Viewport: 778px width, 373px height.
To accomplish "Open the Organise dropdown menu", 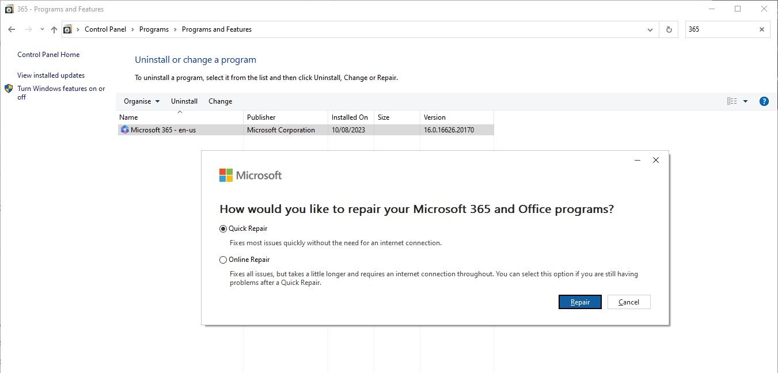I will pyautogui.click(x=141, y=101).
